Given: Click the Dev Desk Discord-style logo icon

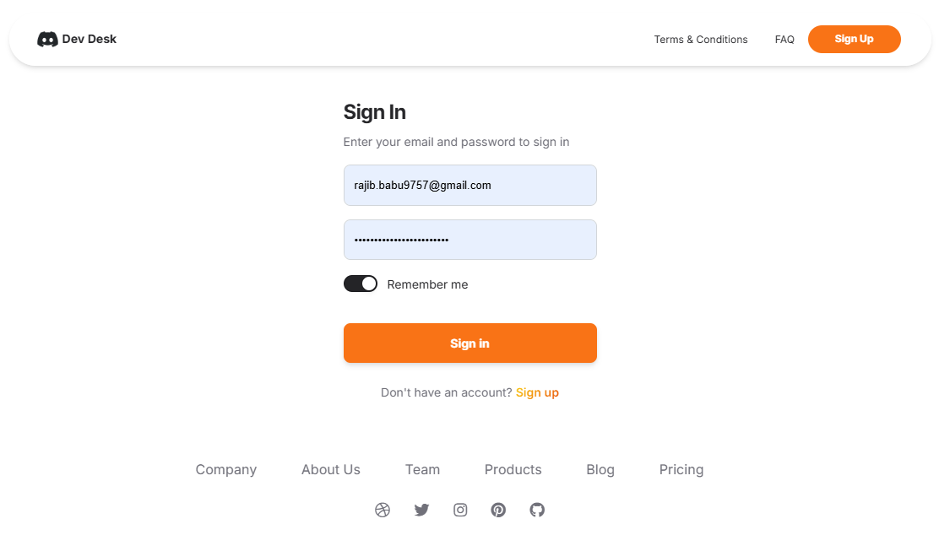Looking at the screenshot, I should coord(47,40).
